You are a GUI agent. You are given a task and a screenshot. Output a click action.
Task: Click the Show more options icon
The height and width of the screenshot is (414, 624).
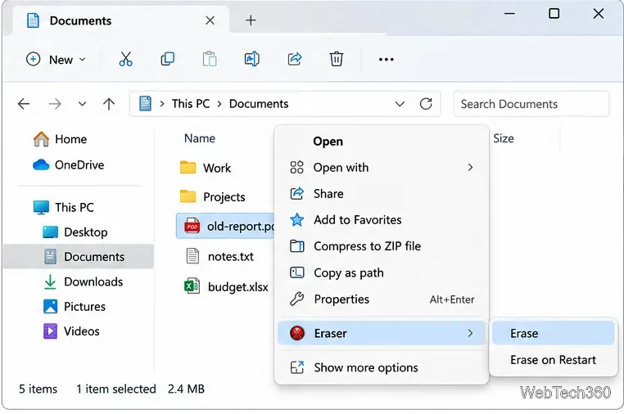tap(297, 367)
